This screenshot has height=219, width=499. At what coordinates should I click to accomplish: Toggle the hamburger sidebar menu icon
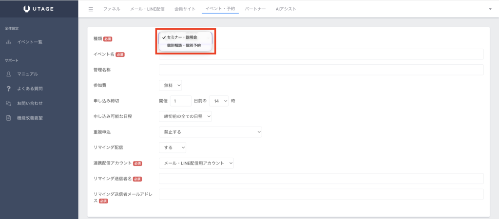tap(91, 9)
